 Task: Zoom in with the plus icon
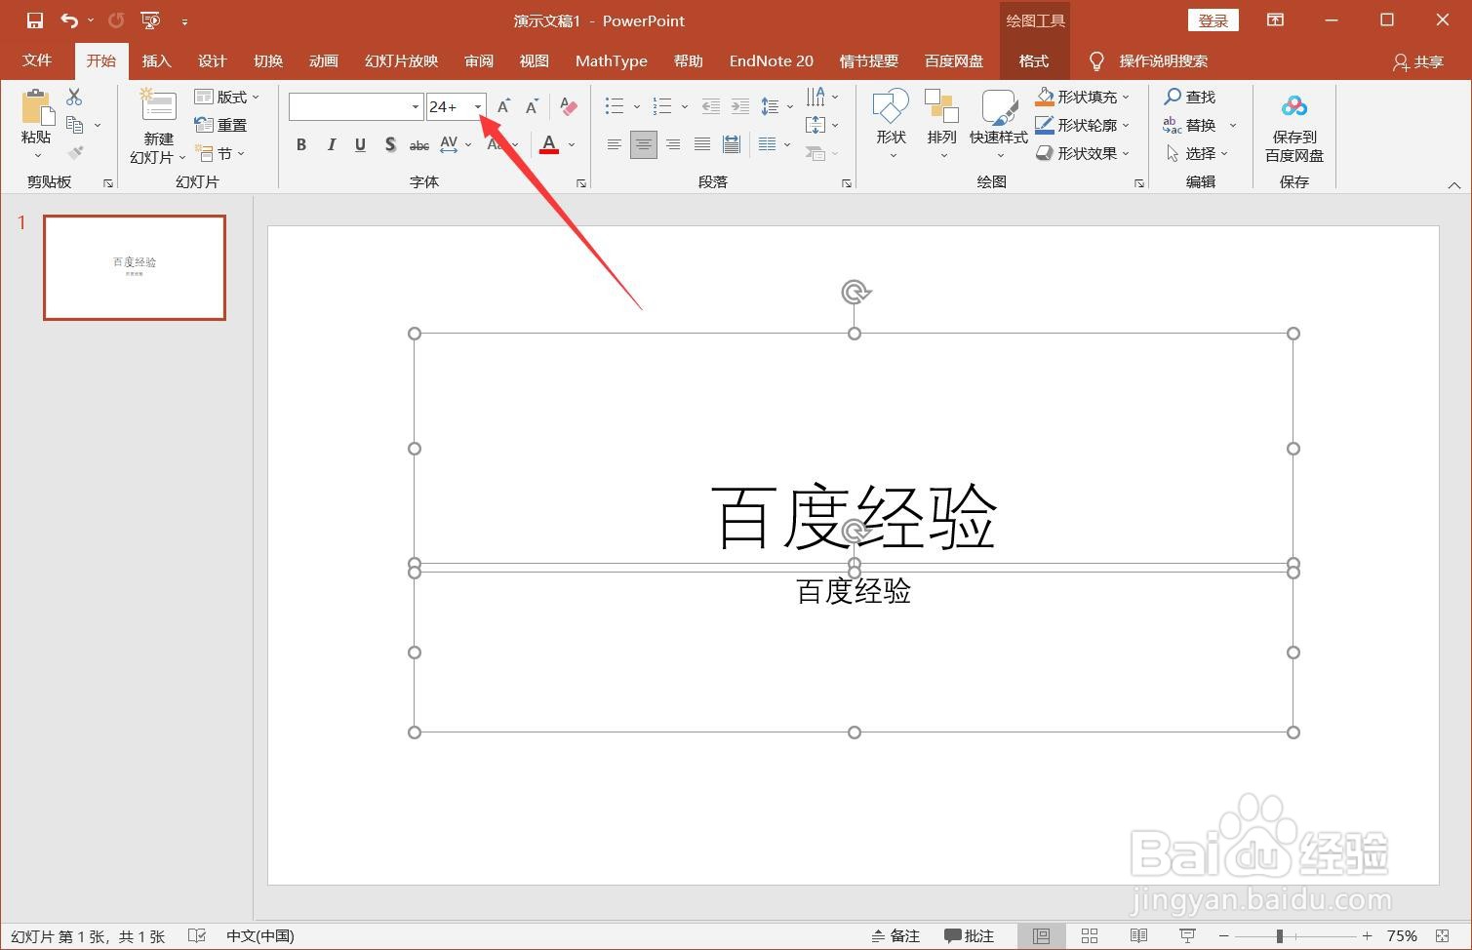click(1367, 936)
